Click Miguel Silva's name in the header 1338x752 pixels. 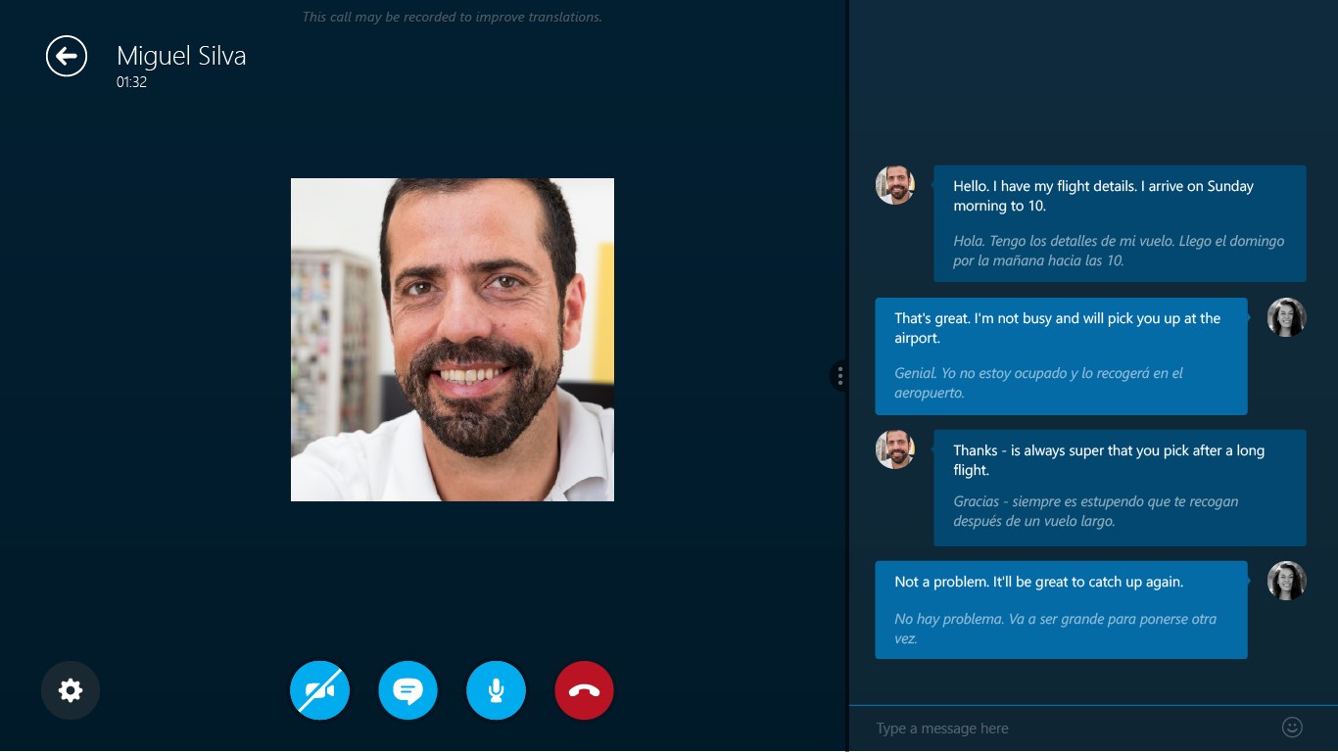tap(182, 56)
